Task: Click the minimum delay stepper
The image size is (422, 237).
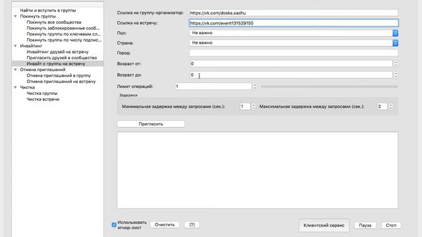Action: pos(253,107)
